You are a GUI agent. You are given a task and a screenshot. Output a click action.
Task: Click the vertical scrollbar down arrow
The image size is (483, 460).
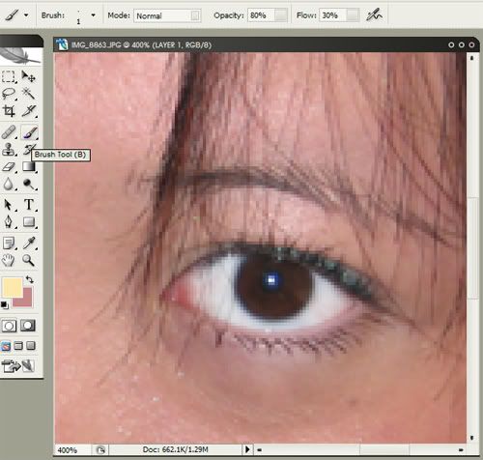coord(472,438)
